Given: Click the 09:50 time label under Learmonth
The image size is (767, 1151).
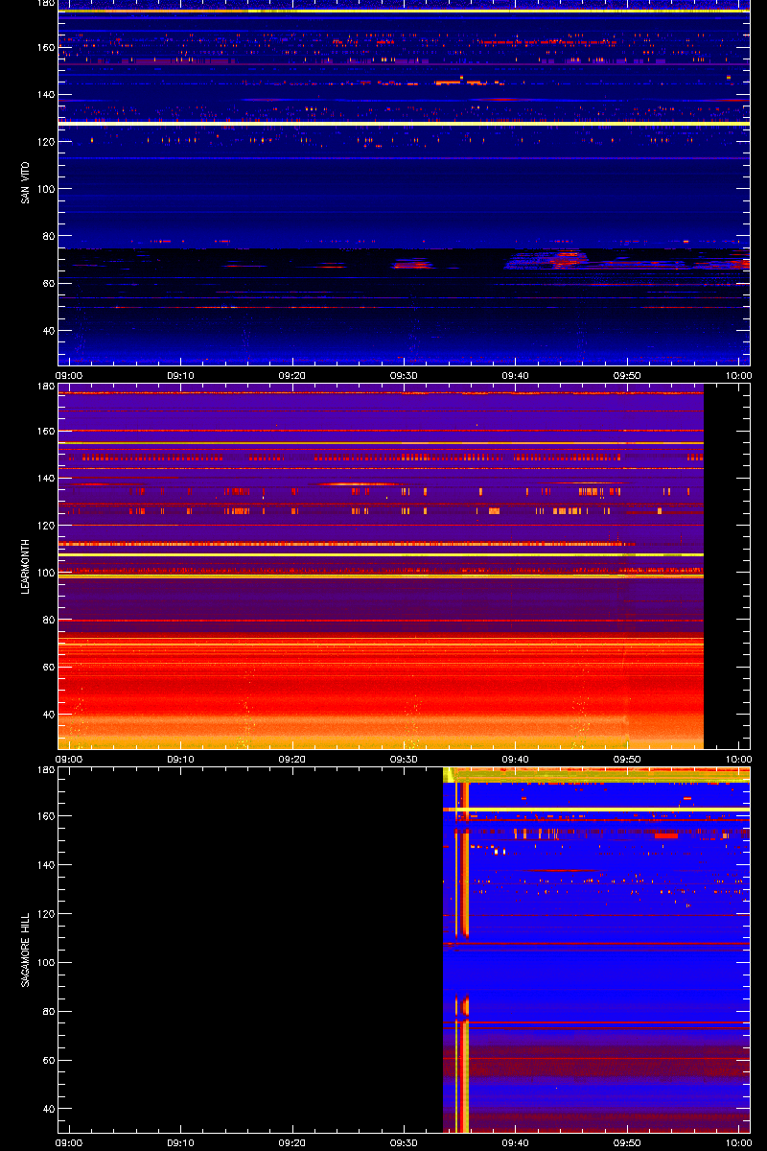Looking at the screenshot, I should (627, 759).
